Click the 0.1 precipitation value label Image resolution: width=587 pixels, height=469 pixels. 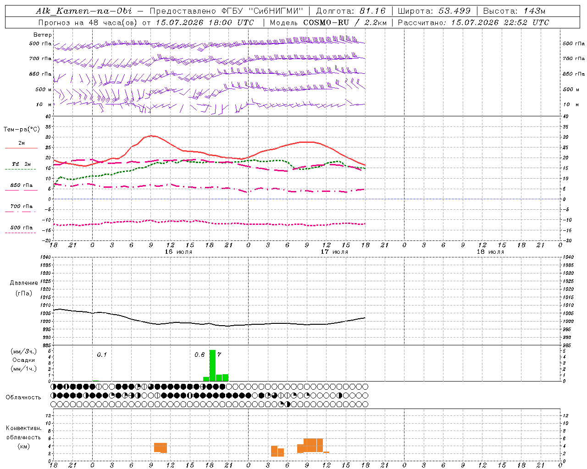(x=102, y=354)
